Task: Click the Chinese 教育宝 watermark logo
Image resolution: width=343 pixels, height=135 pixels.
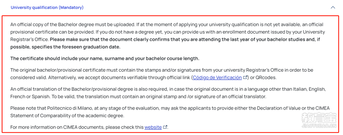Action: tap(319, 118)
